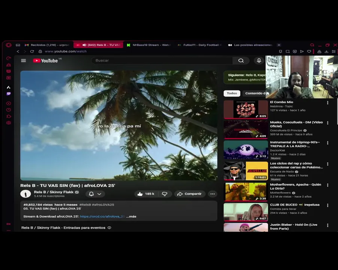
Task: Open the 'Mueka, Cosculluela - DM' video title
Action: click(x=296, y=124)
